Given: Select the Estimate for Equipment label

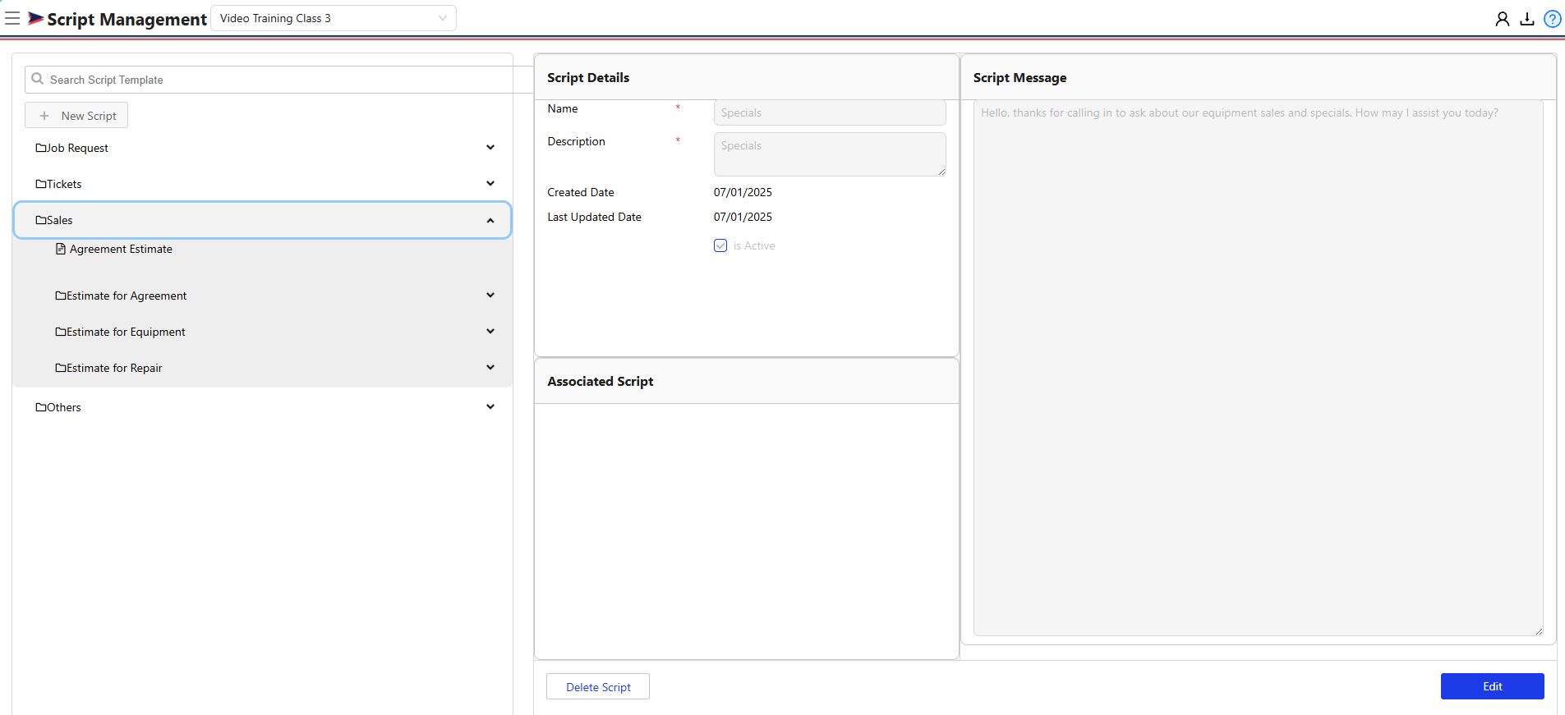Looking at the screenshot, I should coord(126,332).
